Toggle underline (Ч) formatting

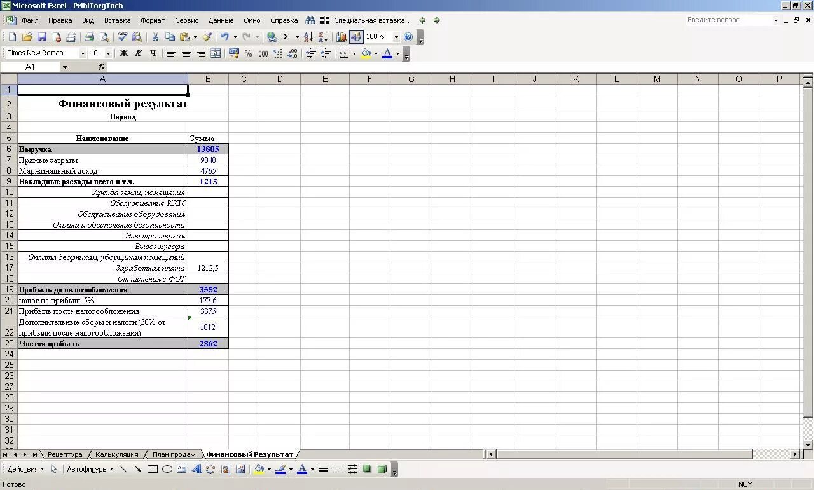153,53
